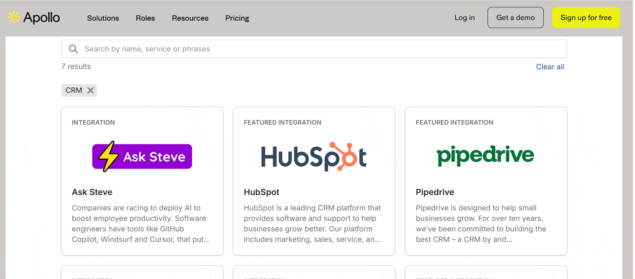Remove the CRM filter chip with X
635x279 pixels.
point(91,90)
